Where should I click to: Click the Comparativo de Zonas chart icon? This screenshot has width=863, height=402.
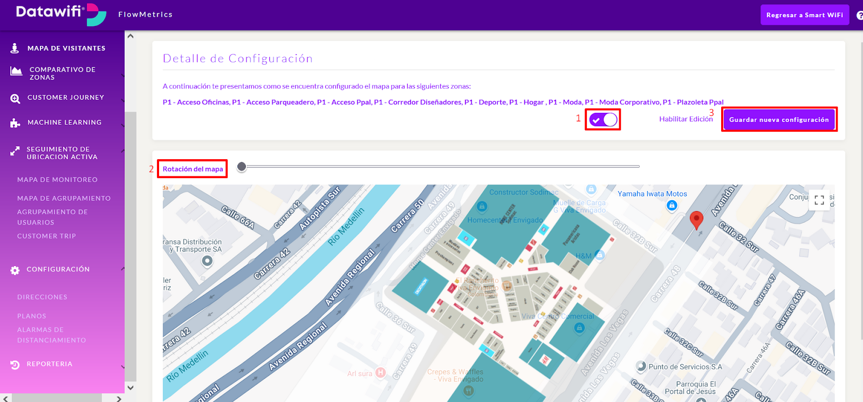16,71
